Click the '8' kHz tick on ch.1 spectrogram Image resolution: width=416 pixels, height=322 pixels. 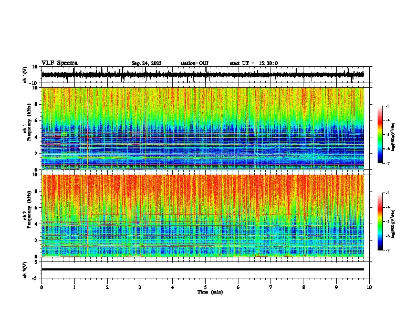pos(36,105)
